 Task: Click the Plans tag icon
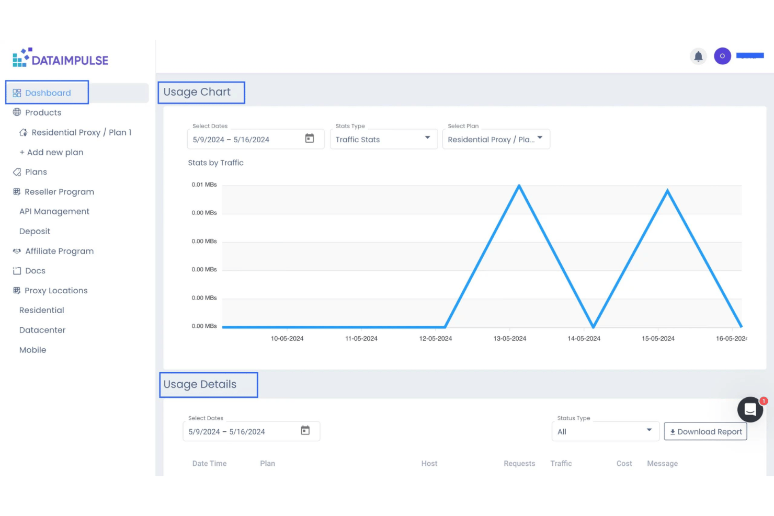click(x=17, y=172)
